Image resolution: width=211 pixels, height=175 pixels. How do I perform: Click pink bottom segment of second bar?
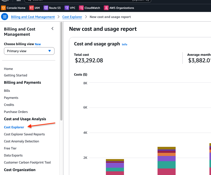[166, 172]
